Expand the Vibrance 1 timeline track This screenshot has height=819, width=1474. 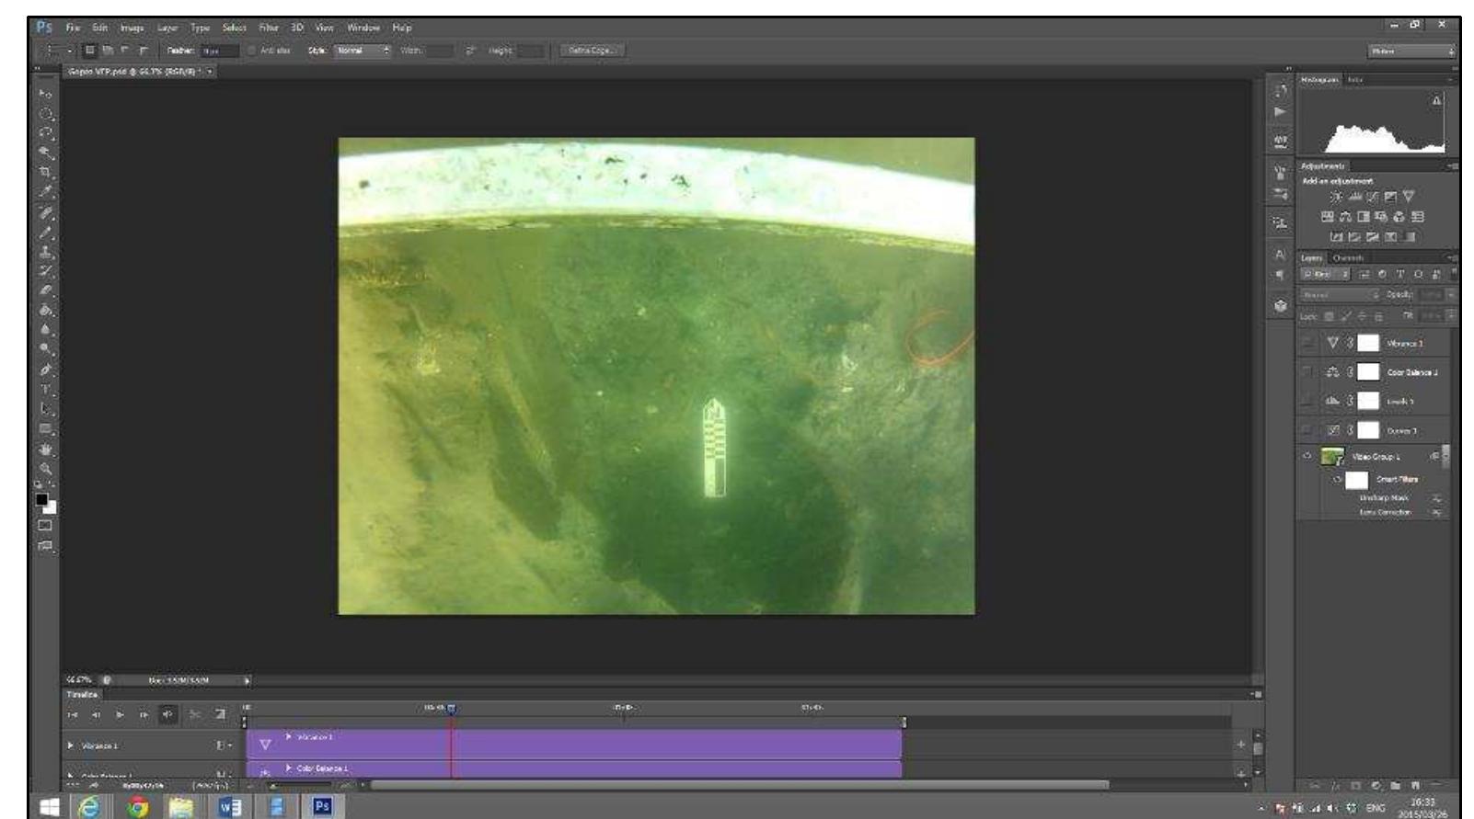[x=71, y=745]
